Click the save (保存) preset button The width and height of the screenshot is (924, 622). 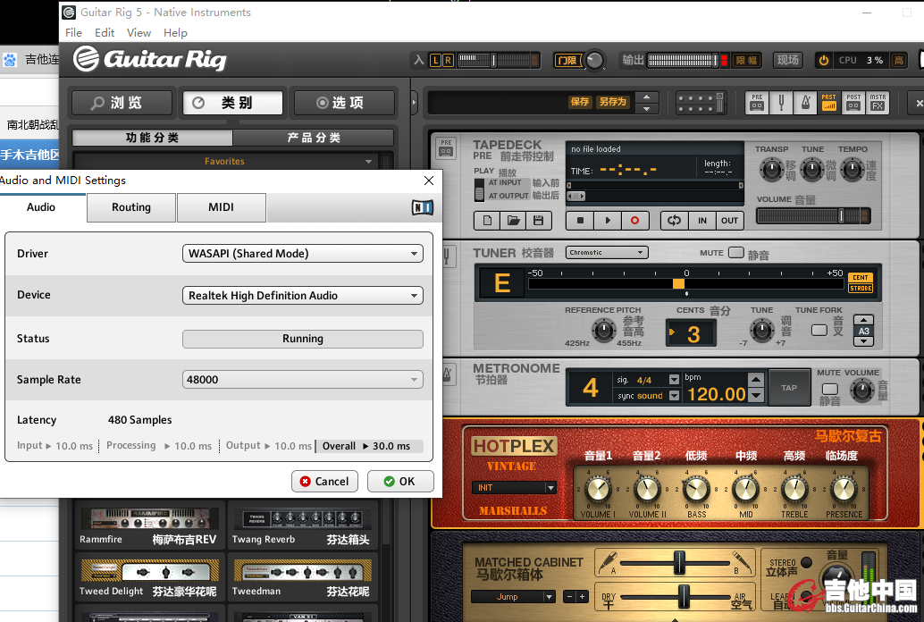point(579,102)
